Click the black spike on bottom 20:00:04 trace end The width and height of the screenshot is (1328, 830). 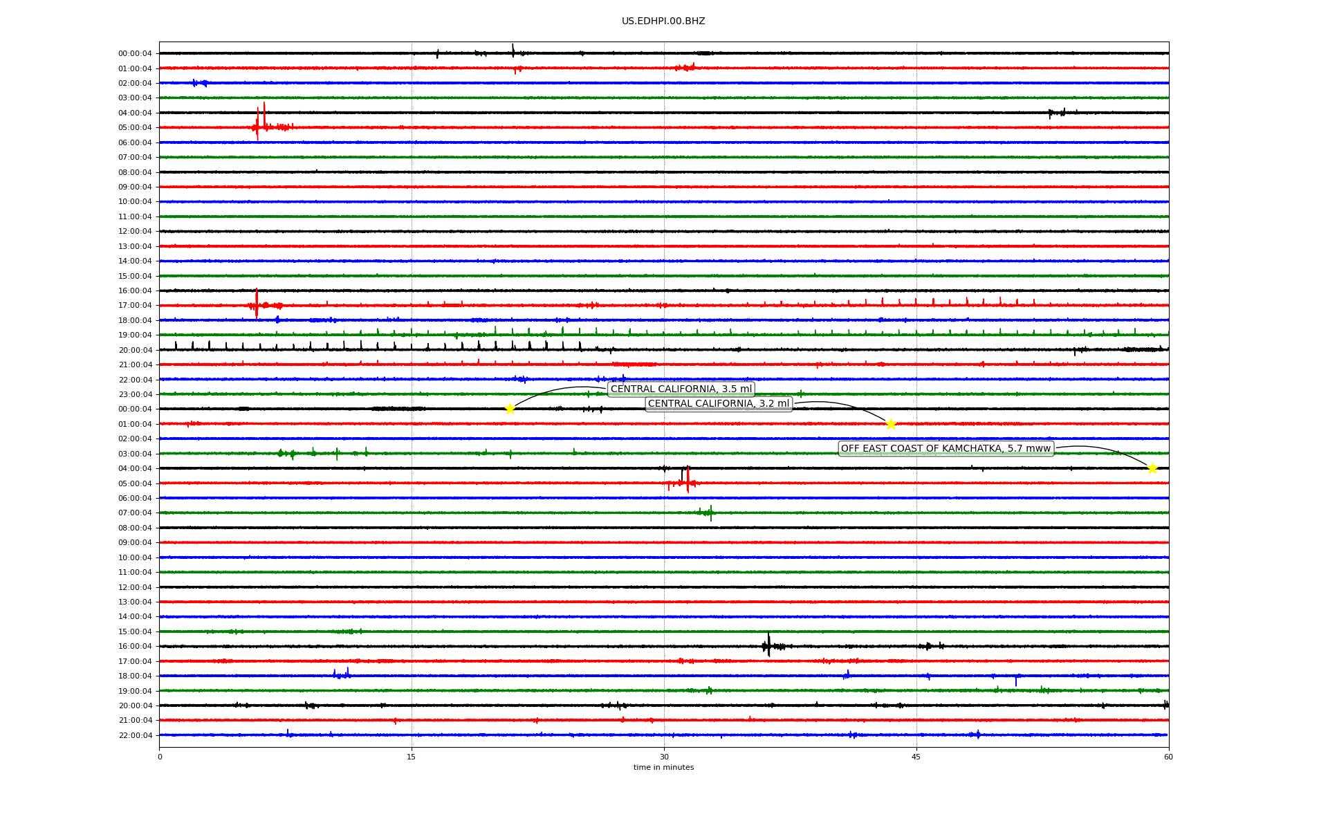1165,705
